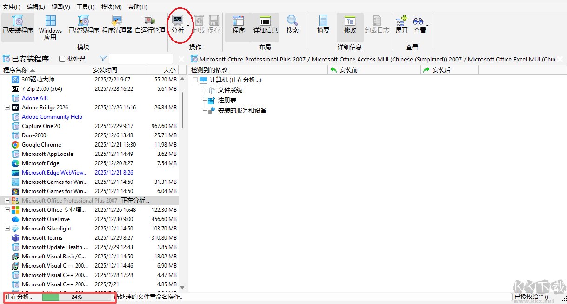Click the 保存 save icon
567x304 pixels.
click(x=213, y=20)
